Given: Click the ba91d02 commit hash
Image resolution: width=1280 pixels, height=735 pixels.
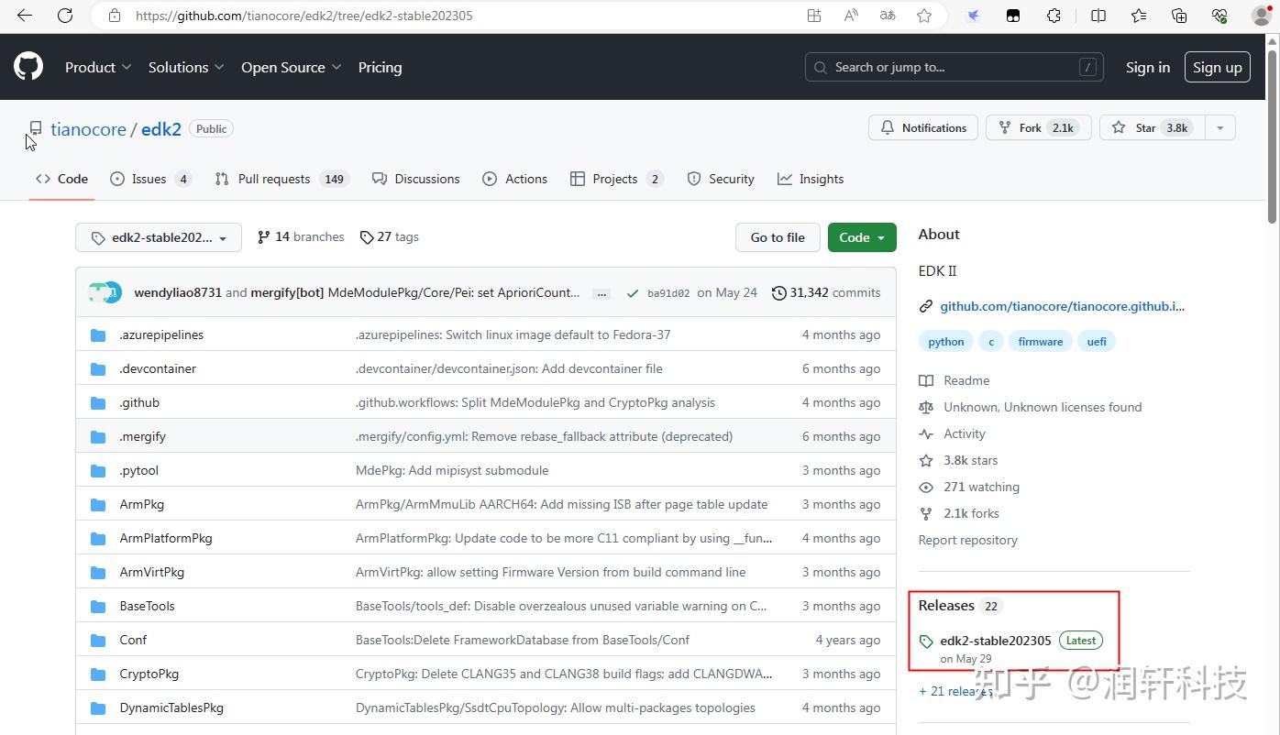Looking at the screenshot, I should point(668,293).
